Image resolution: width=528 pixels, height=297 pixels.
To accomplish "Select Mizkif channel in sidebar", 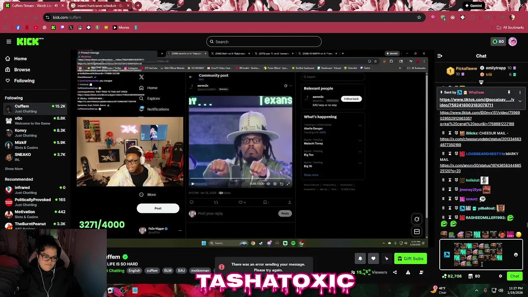I will [x=35, y=145].
